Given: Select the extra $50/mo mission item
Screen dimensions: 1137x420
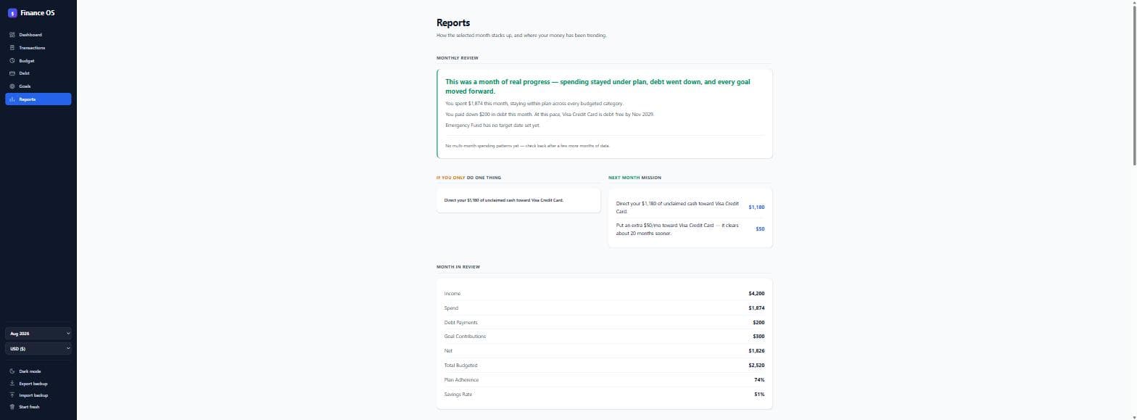Looking at the screenshot, I should pos(690,229).
